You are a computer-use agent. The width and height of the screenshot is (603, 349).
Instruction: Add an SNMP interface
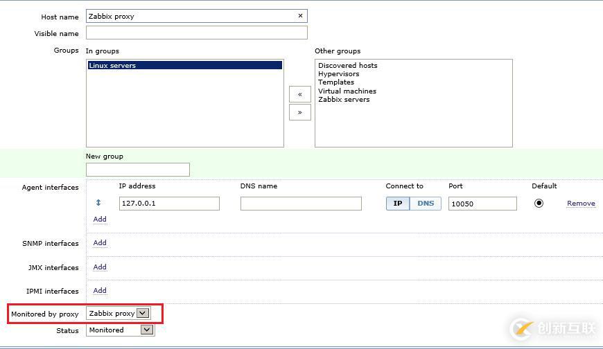click(x=100, y=242)
